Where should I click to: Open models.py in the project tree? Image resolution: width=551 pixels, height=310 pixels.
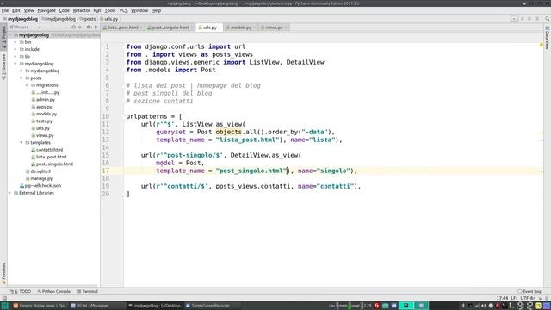pos(44,114)
